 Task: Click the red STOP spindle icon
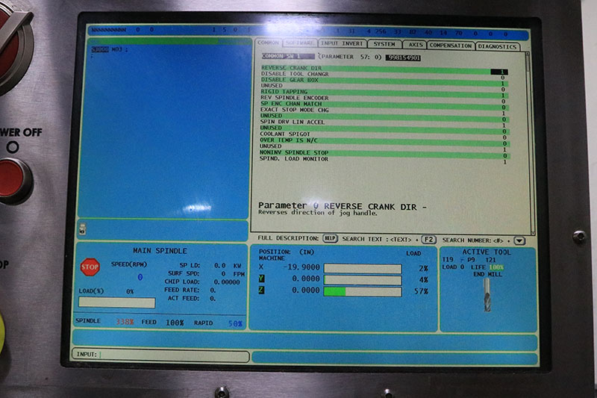click(x=90, y=267)
